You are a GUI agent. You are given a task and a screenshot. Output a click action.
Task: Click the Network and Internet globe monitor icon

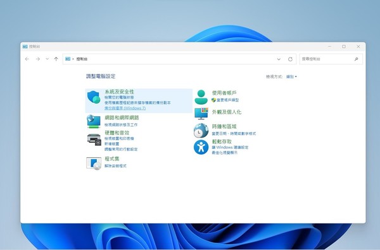tap(94, 121)
